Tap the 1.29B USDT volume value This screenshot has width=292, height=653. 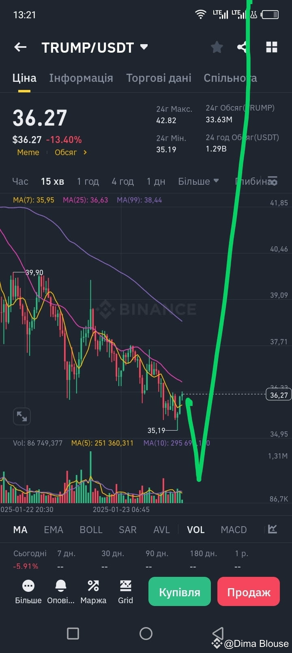tap(216, 149)
